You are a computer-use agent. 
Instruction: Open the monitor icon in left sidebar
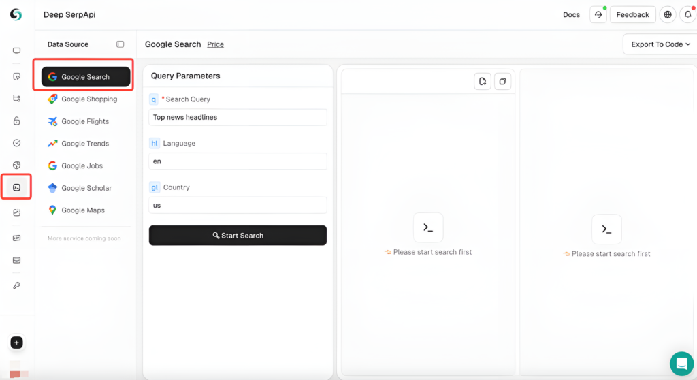tap(16, 50)
